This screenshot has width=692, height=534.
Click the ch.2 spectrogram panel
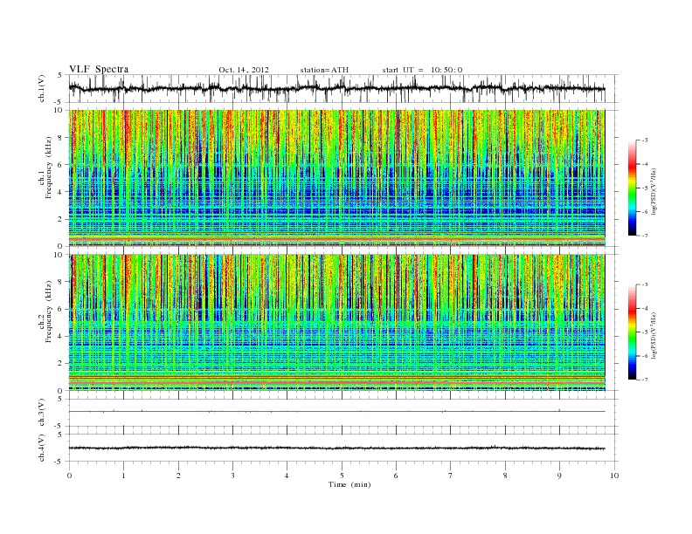(x=337, y=323)
